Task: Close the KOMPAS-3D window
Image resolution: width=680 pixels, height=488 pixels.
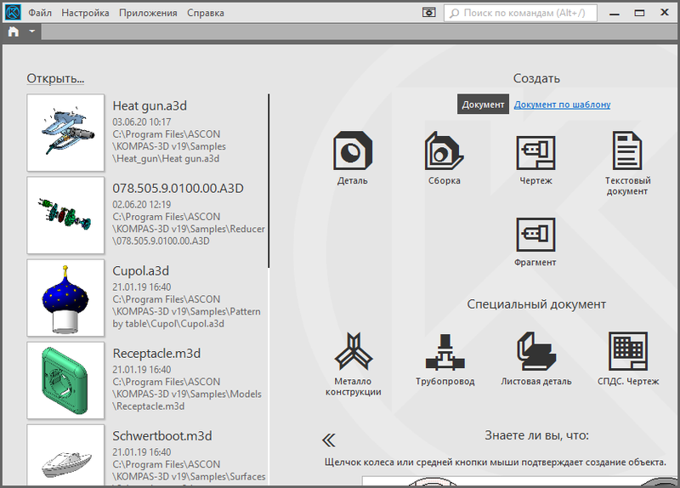Action: (x=665, y=13)
